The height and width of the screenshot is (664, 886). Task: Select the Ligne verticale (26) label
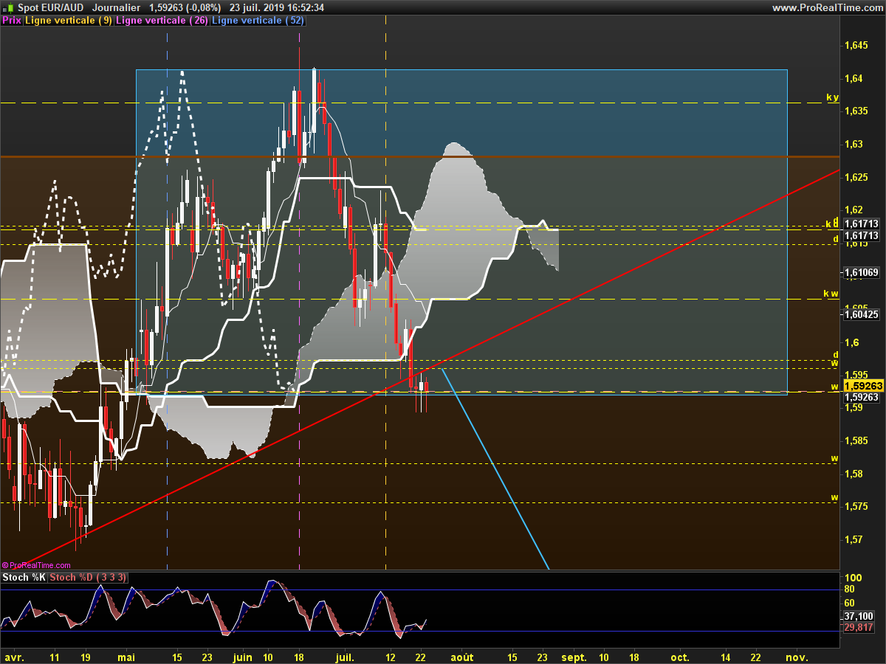pos(162,21)
